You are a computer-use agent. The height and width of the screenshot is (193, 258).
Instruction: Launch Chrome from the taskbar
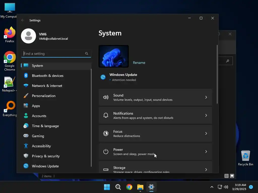point(129,187)
